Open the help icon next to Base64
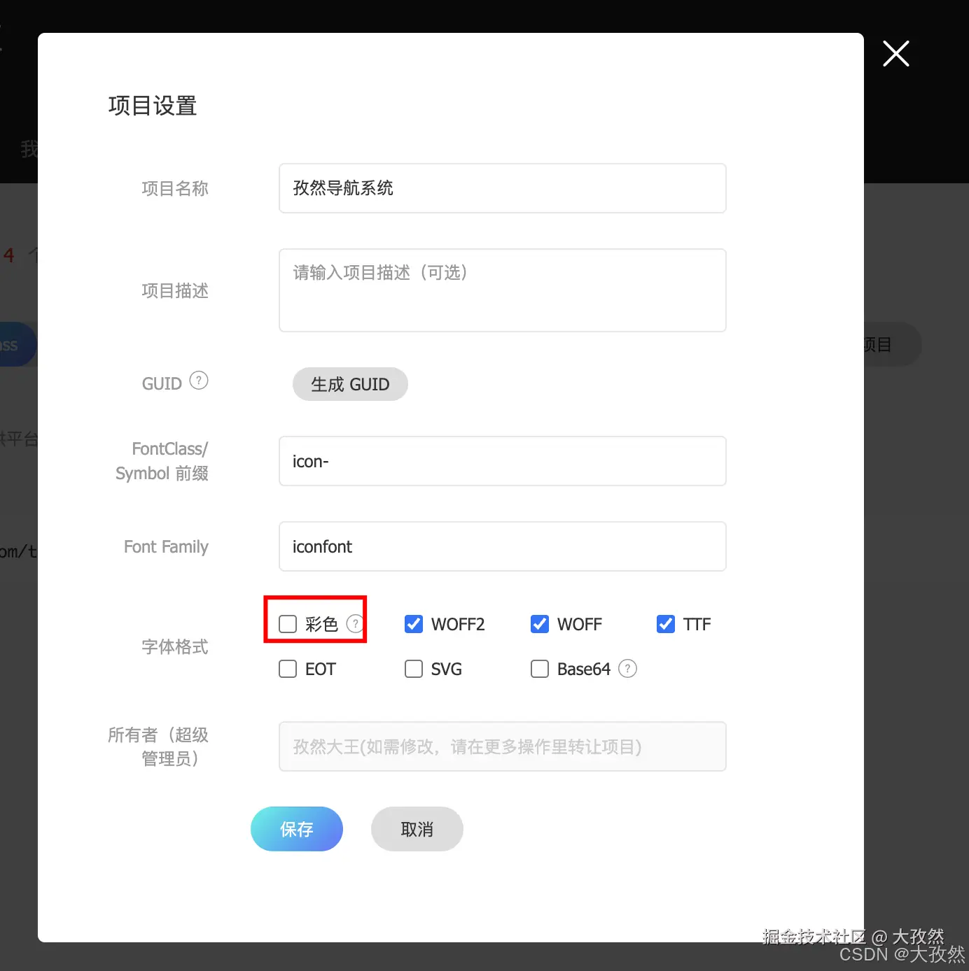969x971 pixels. pyautogui.click(x=627, y=669)
